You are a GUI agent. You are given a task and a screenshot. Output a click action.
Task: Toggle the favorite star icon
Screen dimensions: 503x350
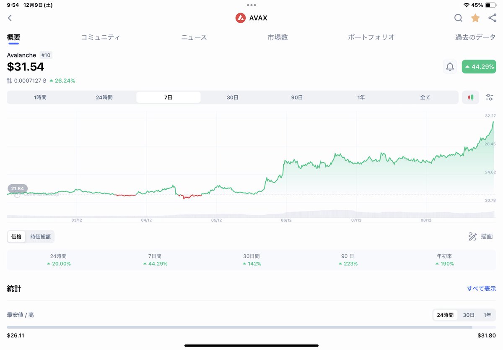(475, 18)
